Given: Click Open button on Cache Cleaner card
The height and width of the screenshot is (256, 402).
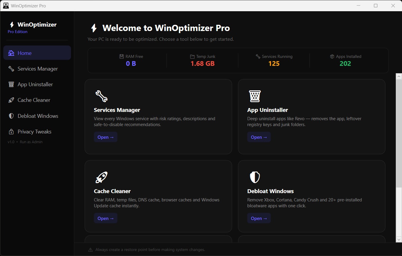Looking at the screenshot, I should [x=106, y=218].
